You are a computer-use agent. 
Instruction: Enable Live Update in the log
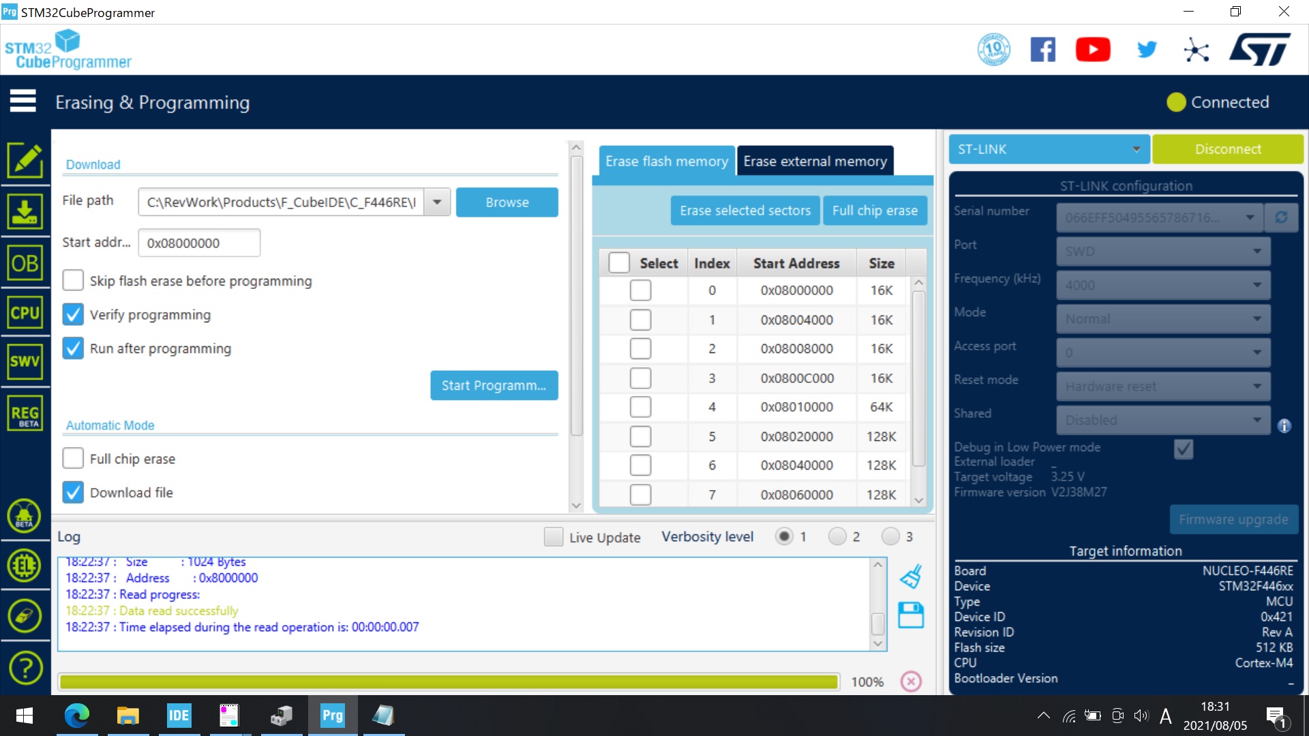(x=554, y=537)
